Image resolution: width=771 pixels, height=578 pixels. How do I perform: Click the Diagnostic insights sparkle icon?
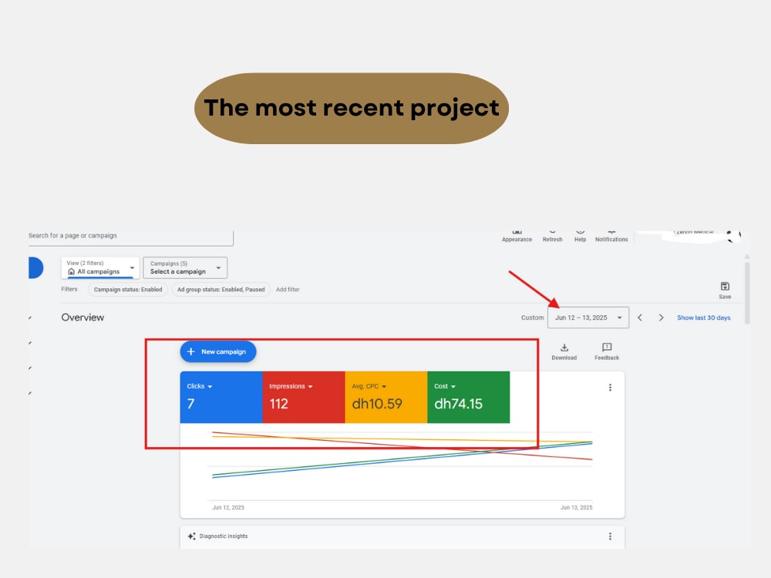[192, 536]
